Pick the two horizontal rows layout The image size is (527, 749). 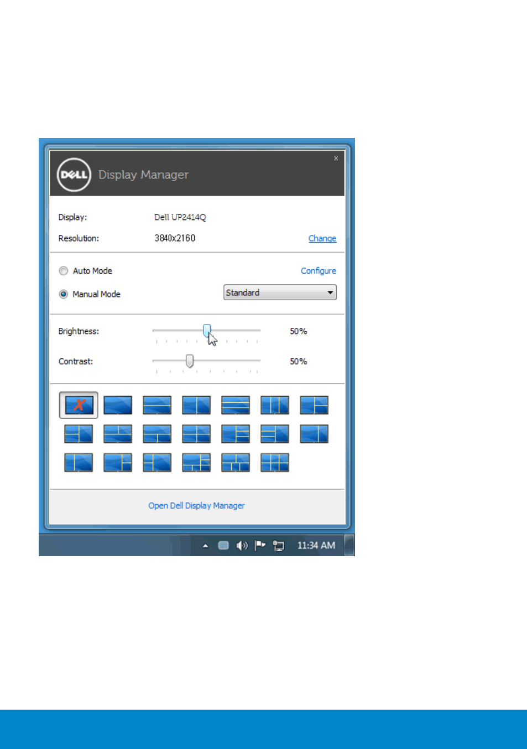pyautogui.click(x=157, y=405)
